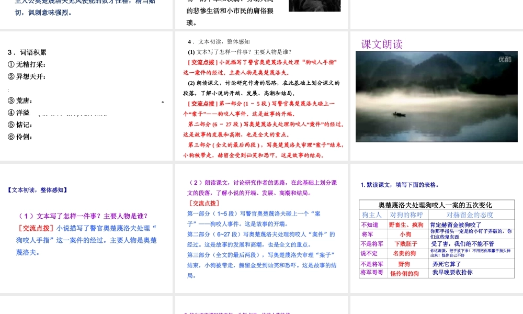
Task: Select the 不是将军 cell beside 下贱胚子
Action: [x=372, y=244]
